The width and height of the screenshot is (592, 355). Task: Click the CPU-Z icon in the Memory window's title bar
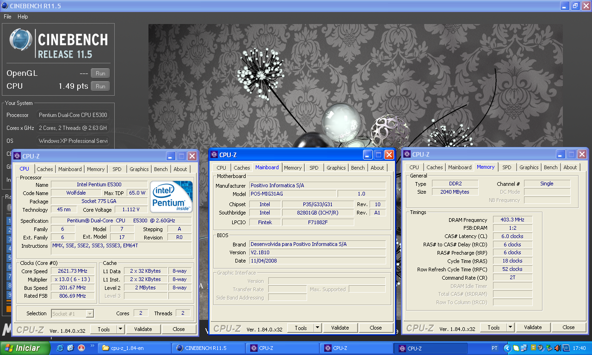pyautogui.click(x=407, y=154)
